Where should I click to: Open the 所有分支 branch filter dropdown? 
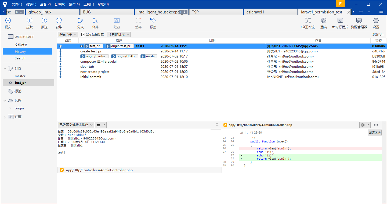pos(68,35)
